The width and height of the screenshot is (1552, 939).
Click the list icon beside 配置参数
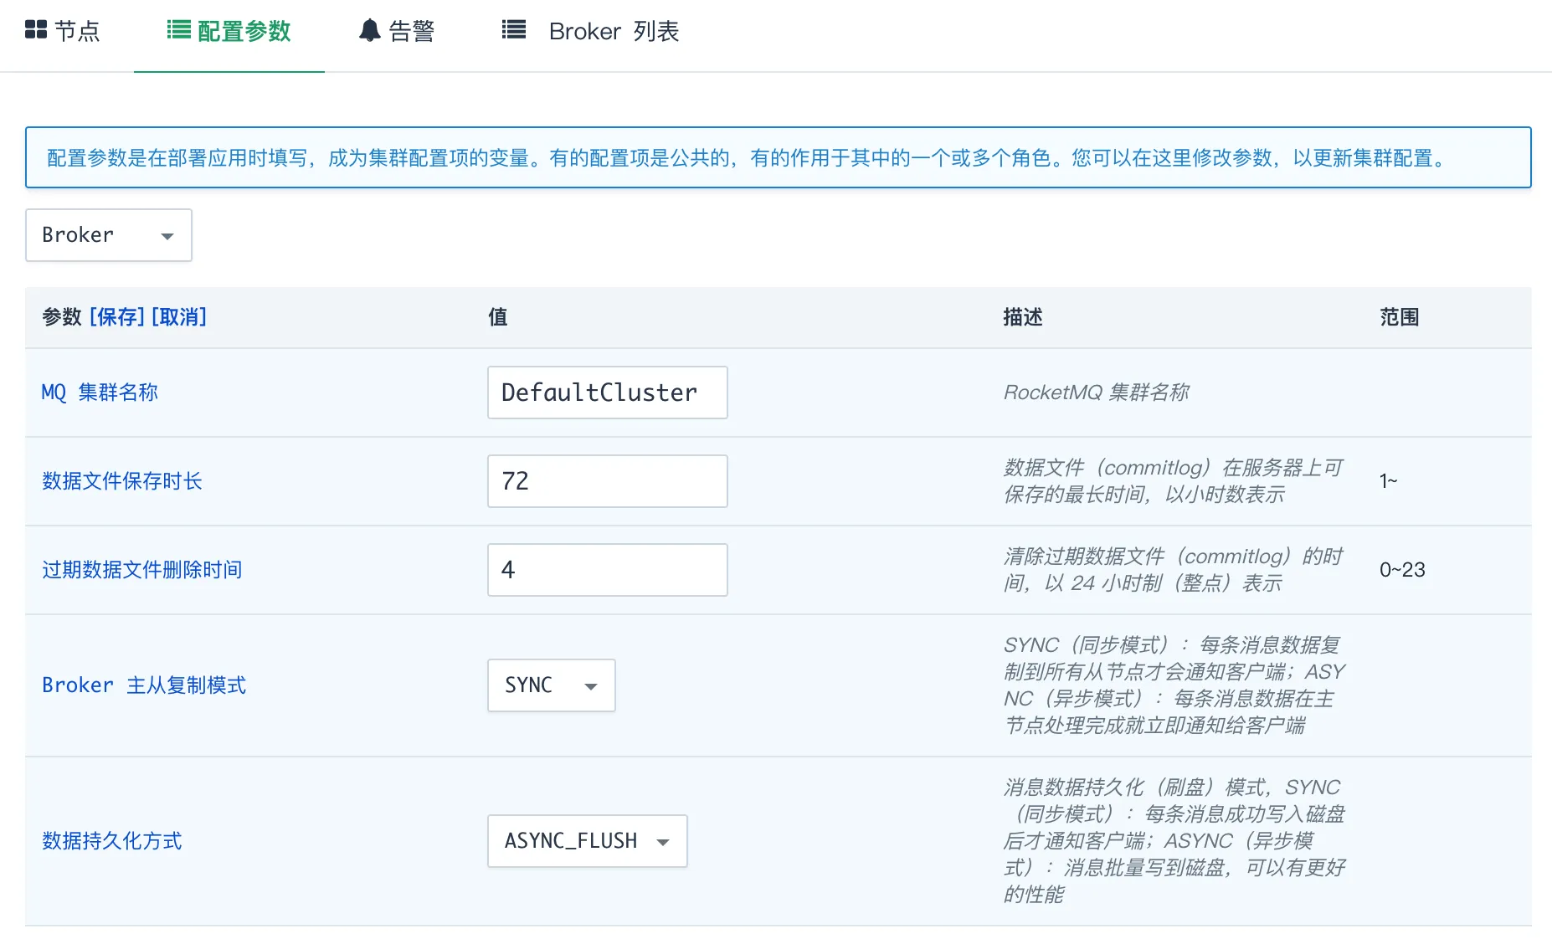click(178, 30)
